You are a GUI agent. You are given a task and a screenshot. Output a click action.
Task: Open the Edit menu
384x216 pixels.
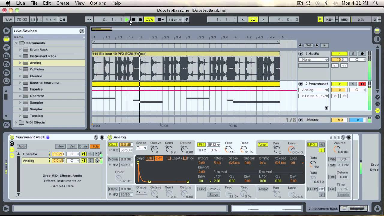[x=47, y=3]
